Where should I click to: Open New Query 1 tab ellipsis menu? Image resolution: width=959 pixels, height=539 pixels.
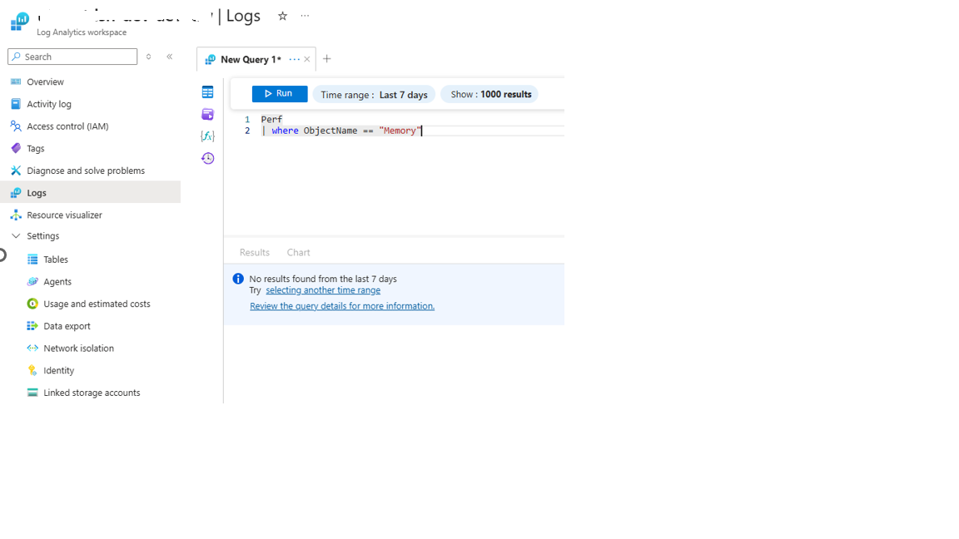(x=294, y=59)
